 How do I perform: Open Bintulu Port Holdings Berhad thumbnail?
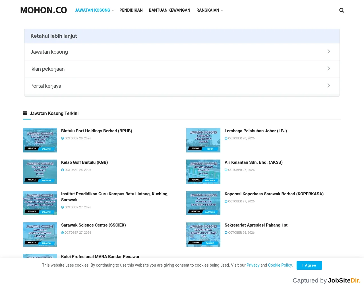coord(40,140)
